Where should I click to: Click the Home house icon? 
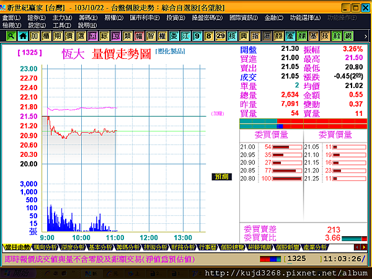point(23,36)
